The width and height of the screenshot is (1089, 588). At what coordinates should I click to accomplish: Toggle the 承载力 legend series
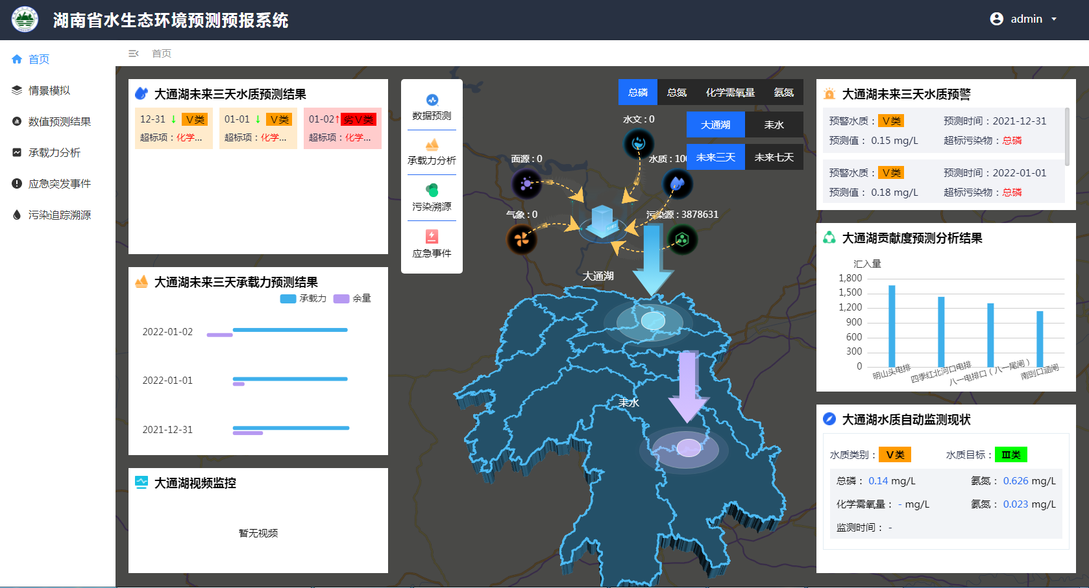[303, 299]
